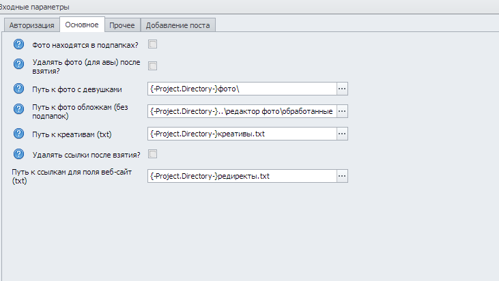Open help icon for 'Путь к фото с девушками'
This screenshot has width=499, height=281.
[19, 89]
